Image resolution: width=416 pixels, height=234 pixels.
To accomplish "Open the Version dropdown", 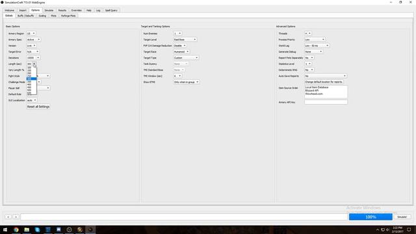I will [x=31, y=45].
